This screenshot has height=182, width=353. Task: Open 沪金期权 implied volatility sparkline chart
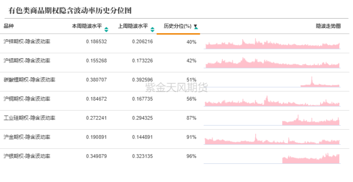click(272, 139)
